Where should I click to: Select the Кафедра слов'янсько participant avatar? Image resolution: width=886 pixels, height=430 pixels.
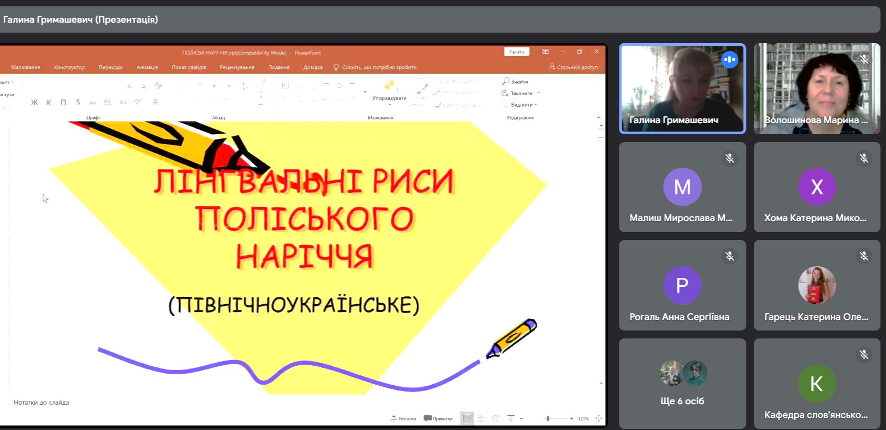click(x=817, y=384)
